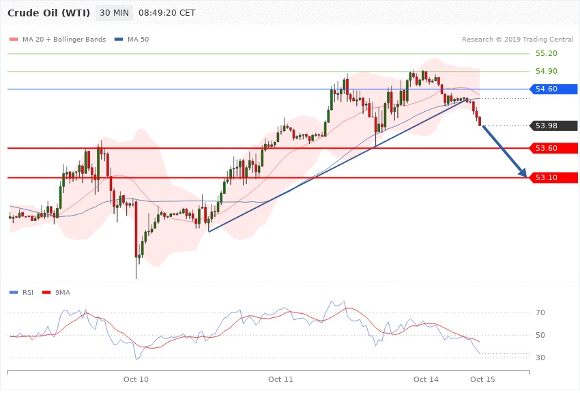Click the RSI legend line marker
This screenshot has width=580, height=393.
pyautogui.click(x=14, y=292)
